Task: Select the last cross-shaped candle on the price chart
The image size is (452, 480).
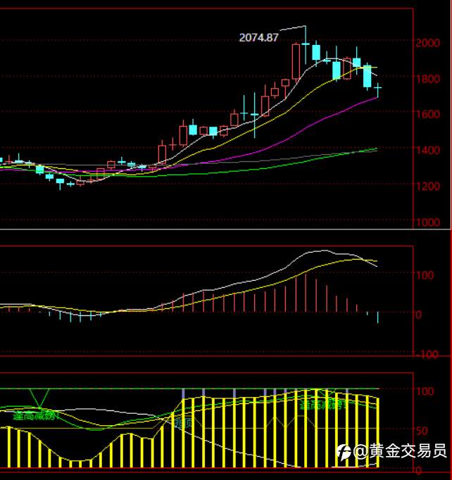Action: 378,89
